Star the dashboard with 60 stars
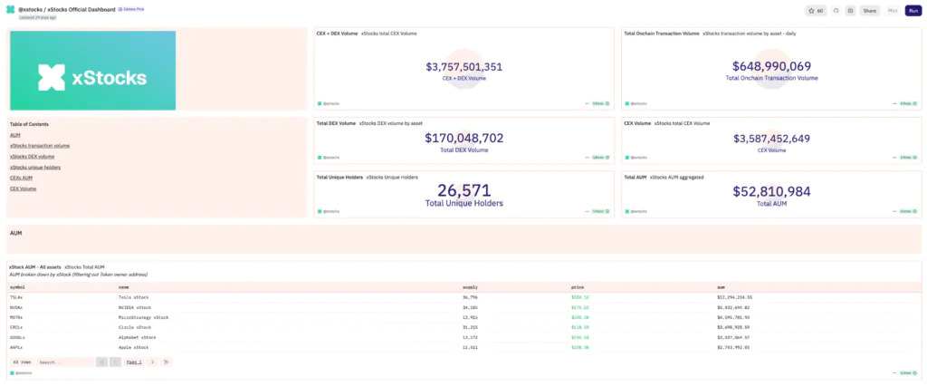 click(x=815, y=10)
